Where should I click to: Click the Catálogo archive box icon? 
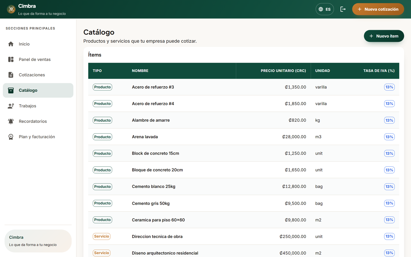(x=11, y=90)
